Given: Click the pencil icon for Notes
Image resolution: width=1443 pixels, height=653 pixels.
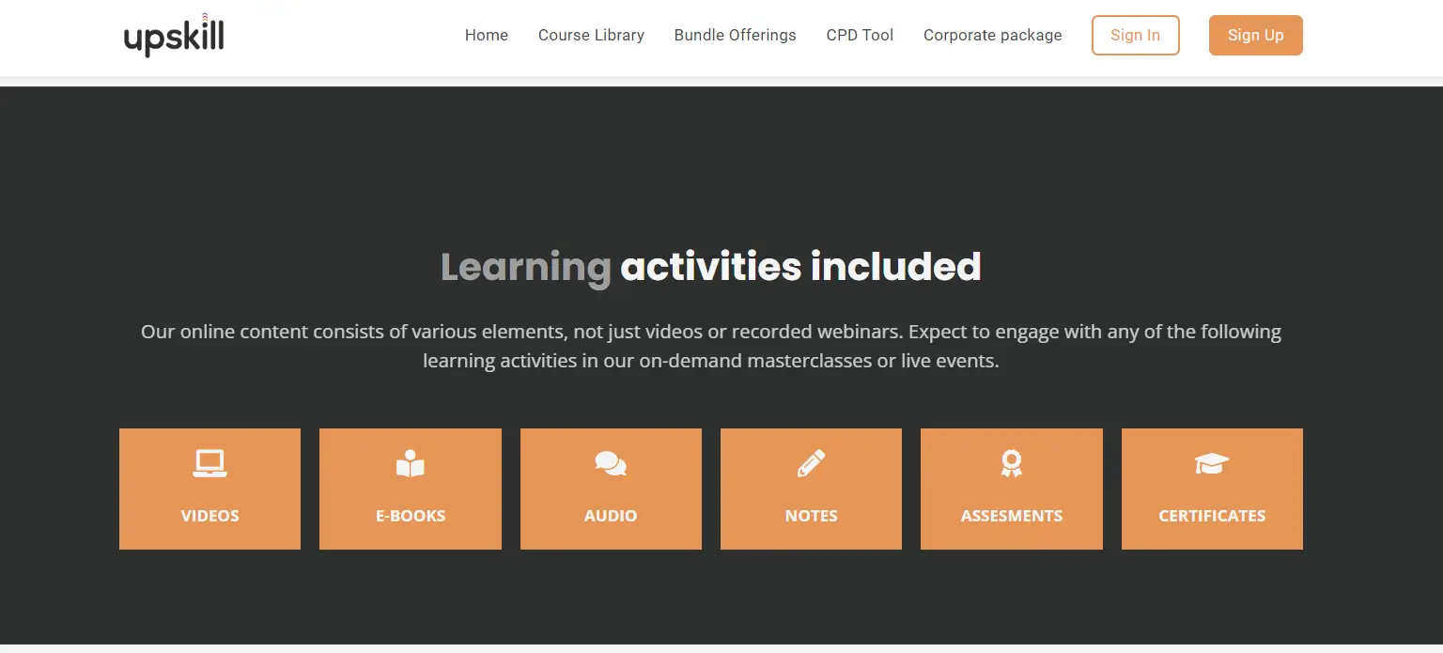Looking at the screenshot, I should tap(811, 463).
